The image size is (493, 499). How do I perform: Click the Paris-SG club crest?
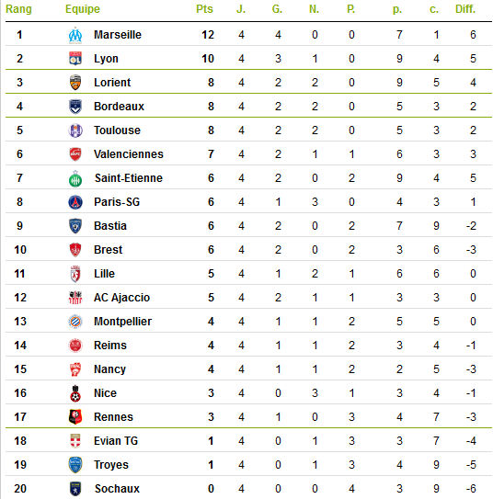point(75,202)
